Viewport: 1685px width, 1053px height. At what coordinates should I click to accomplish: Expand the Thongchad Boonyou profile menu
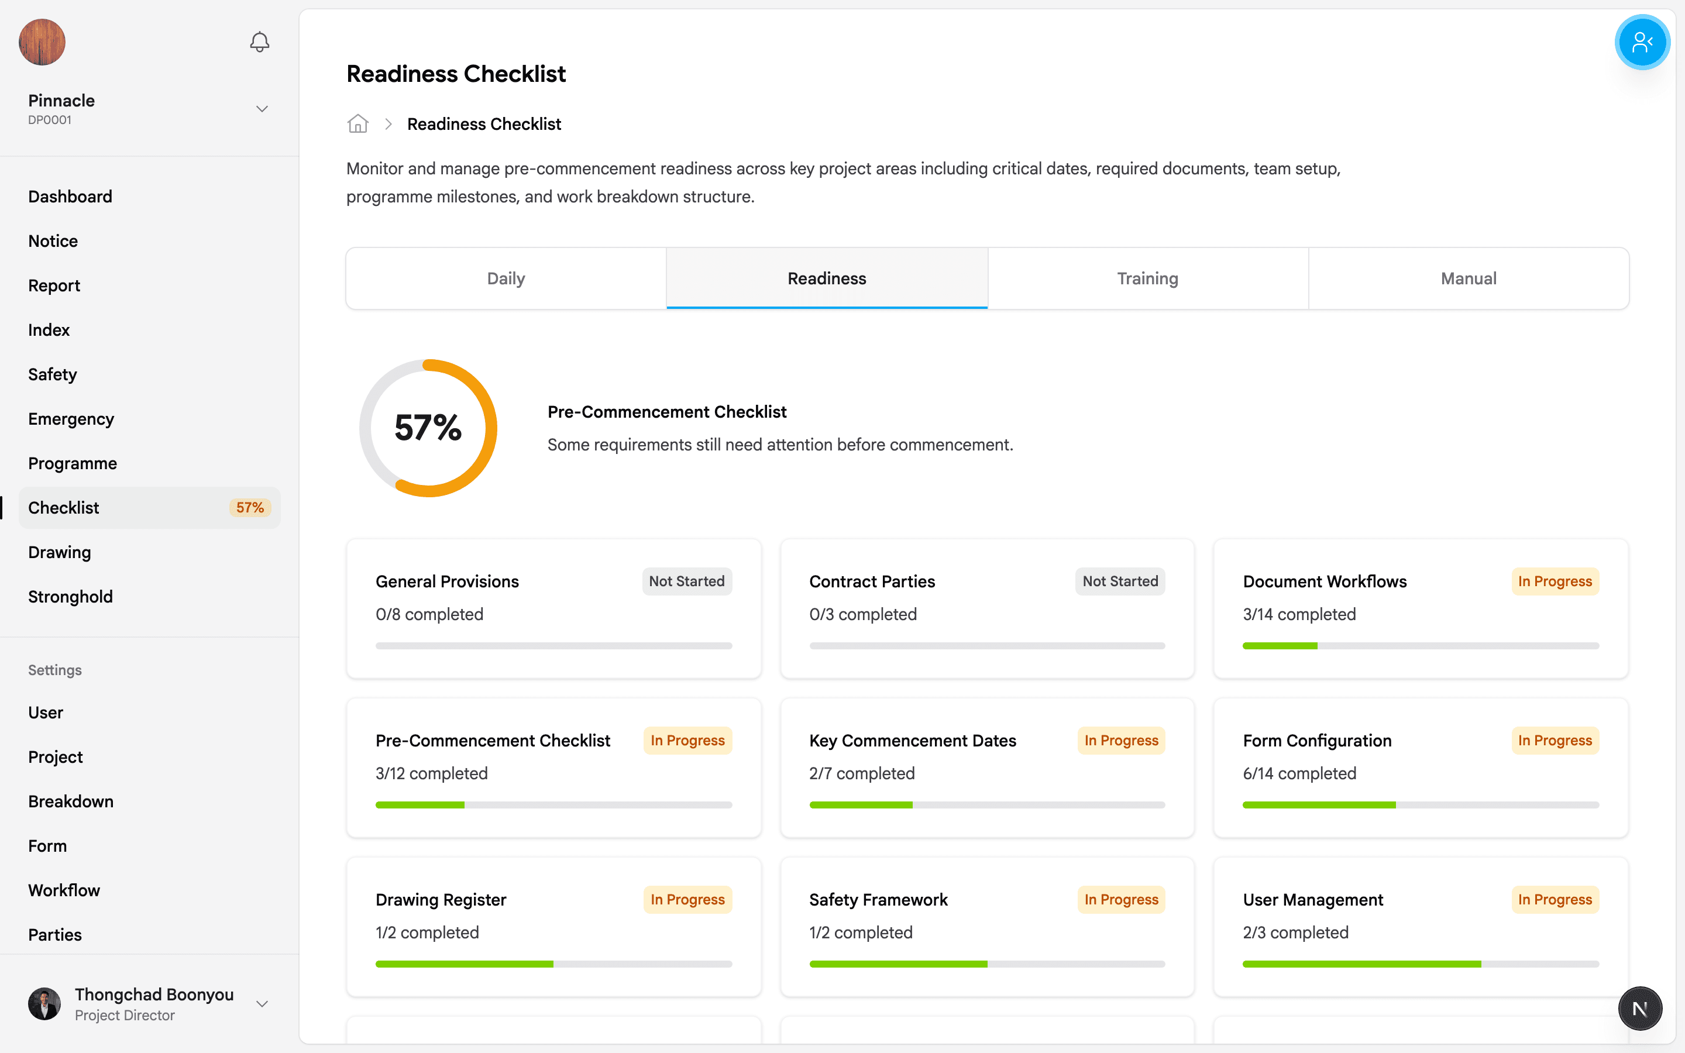(x=262, y=1003)
